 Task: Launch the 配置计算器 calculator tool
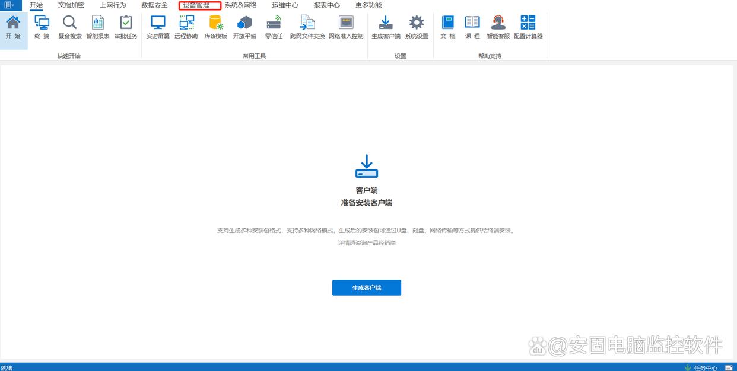click(x=528, y=27)
